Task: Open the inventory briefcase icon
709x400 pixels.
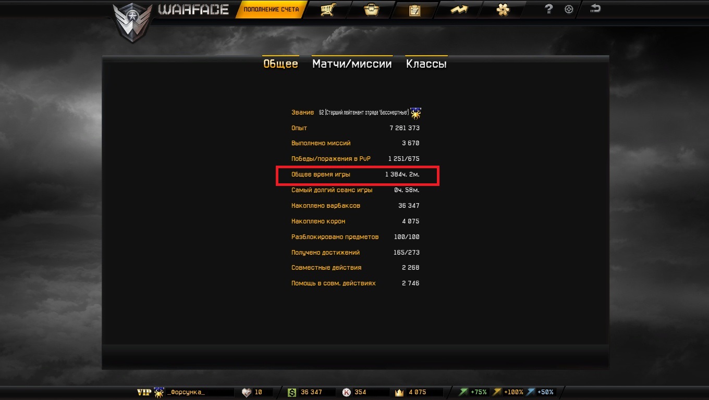Action: [371, 9]
